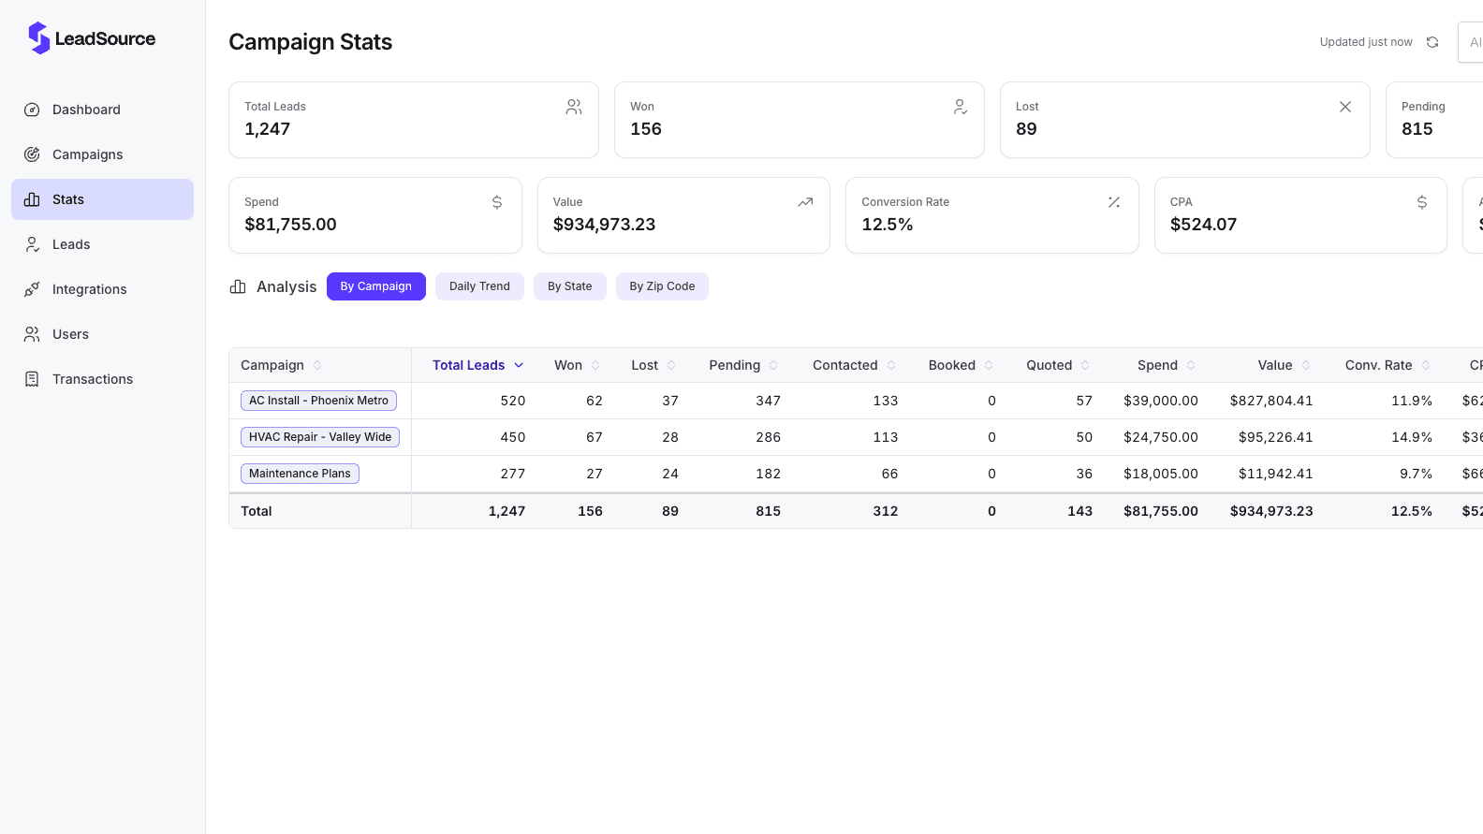Image resolution: width=1483 pixels, height=834 pixels.
Task: Select the By Campaign analysis tab
Action: tap(376, 286)
